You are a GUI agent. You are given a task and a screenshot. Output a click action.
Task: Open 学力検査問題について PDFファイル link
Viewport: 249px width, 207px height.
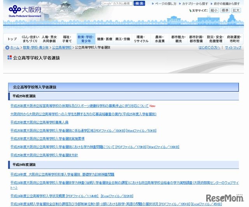(79, 147)
